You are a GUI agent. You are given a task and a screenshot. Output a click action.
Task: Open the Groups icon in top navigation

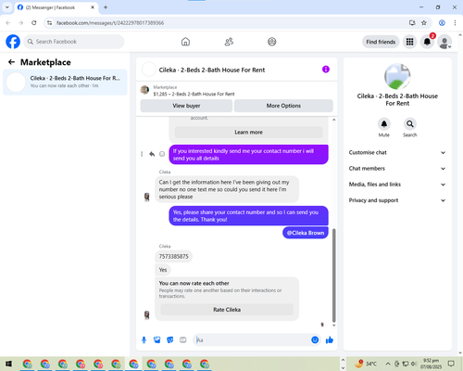[x=272, y=42]
